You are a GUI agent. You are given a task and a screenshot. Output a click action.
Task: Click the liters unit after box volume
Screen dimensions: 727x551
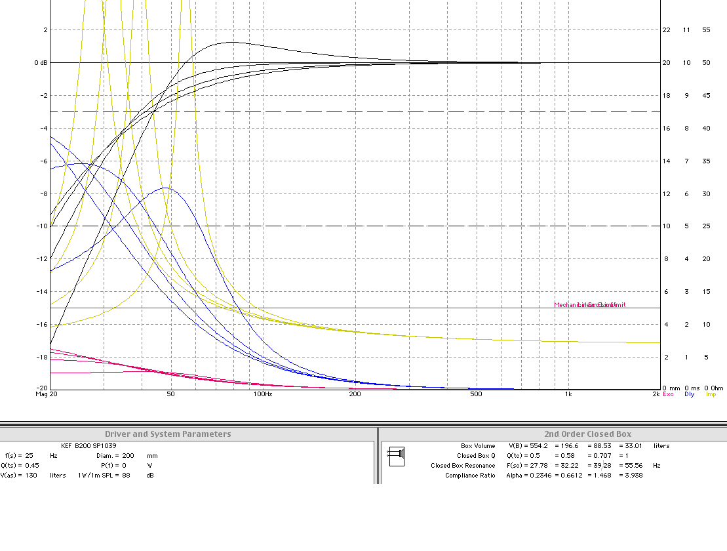661,445
